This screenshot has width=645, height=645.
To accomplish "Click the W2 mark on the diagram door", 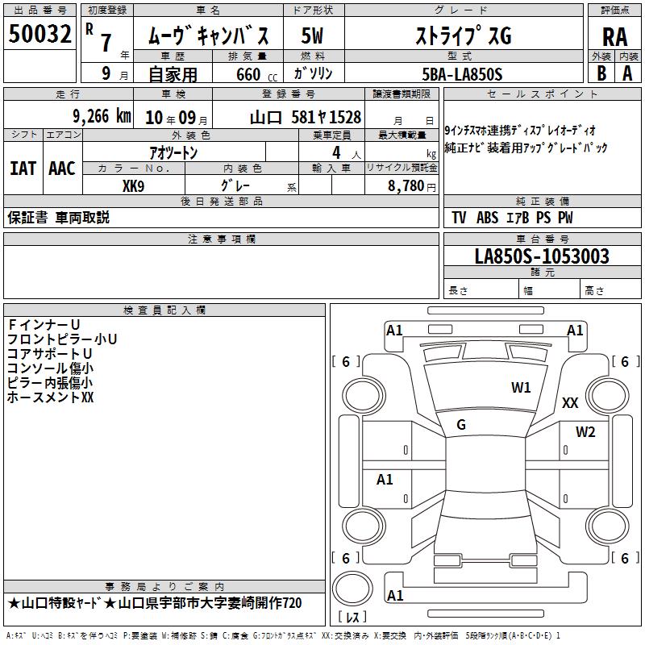I will click(x=585, y=431).
